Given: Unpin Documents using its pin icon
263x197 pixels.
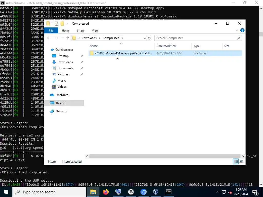Looking at the screenshot, I should tap(82, 68).
